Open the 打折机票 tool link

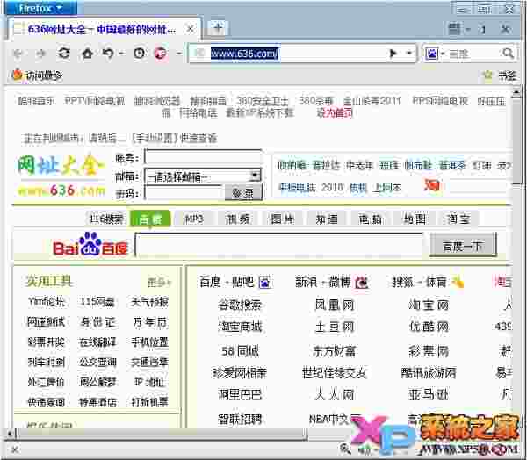(149, 402)
